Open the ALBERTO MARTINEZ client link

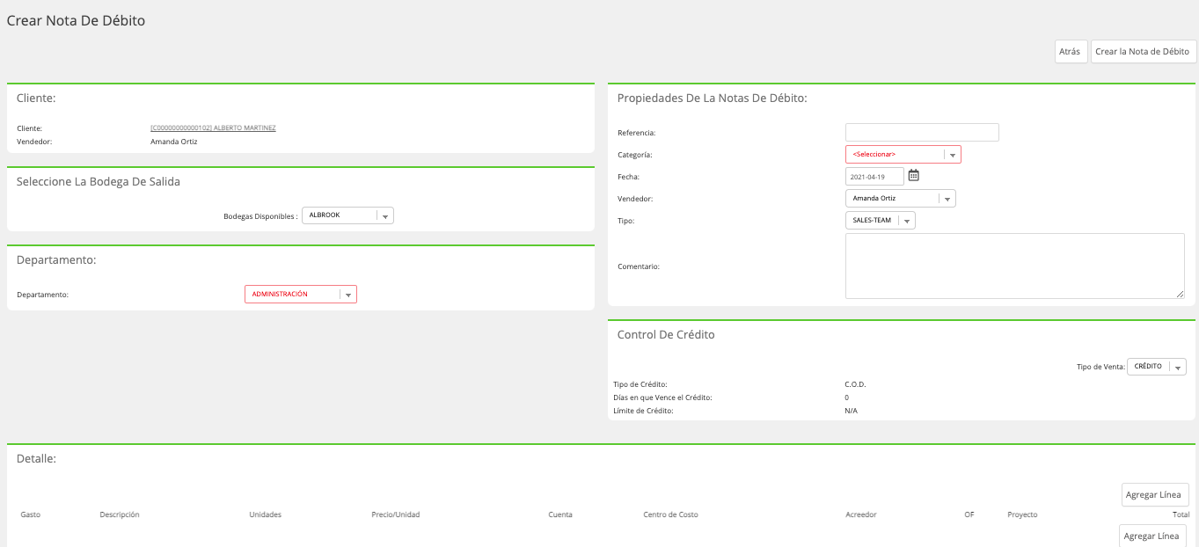pyautogui.click(x=214, y=128)
